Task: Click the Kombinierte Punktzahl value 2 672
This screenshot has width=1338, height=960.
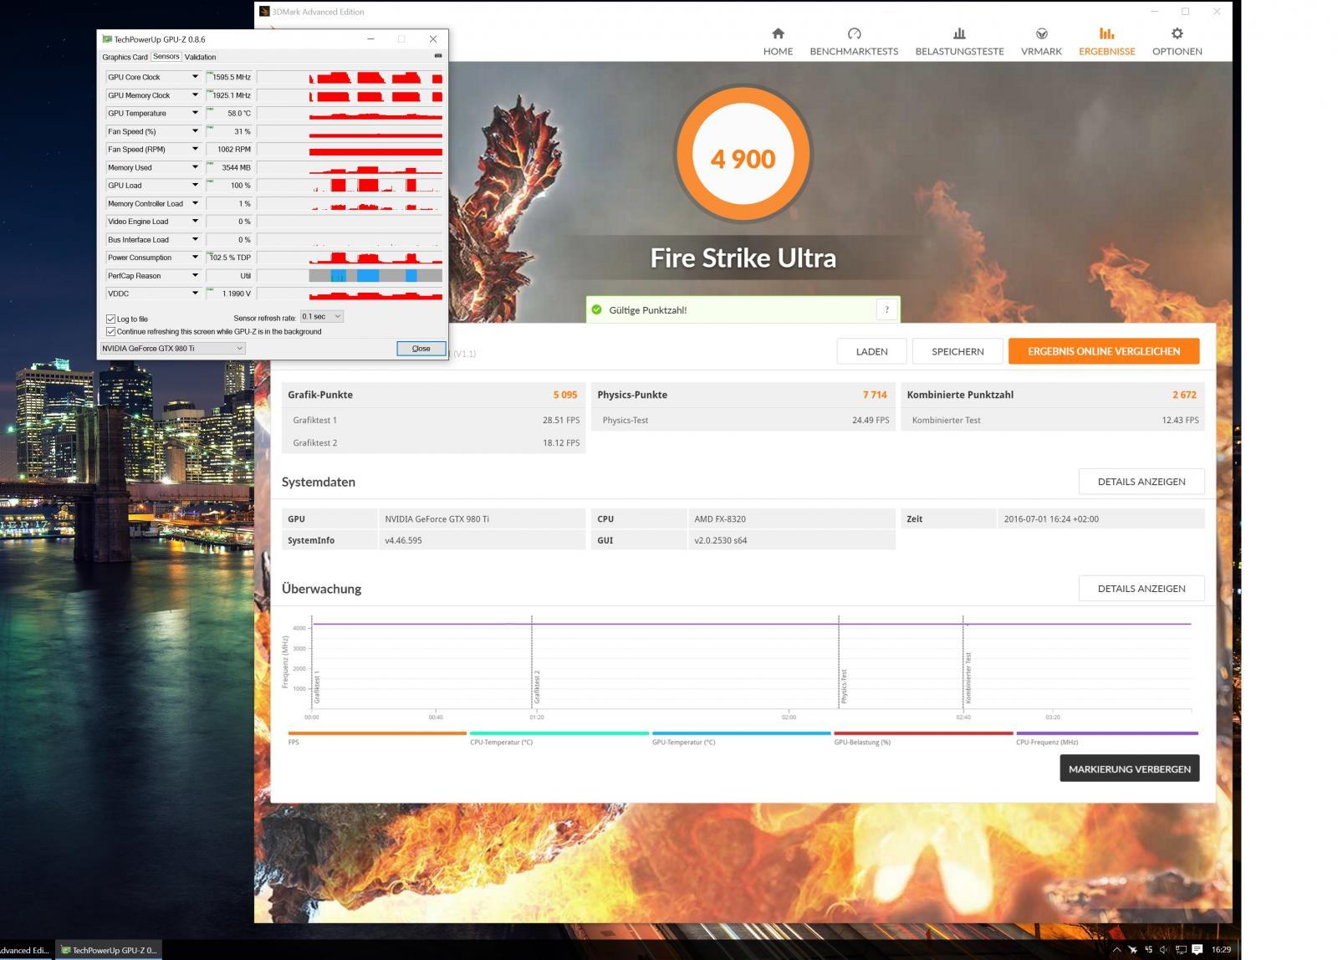Action: (x=1184, y=395)
